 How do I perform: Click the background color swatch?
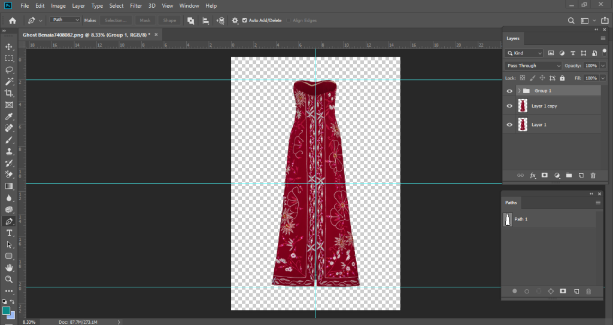(x=12, y=315)
